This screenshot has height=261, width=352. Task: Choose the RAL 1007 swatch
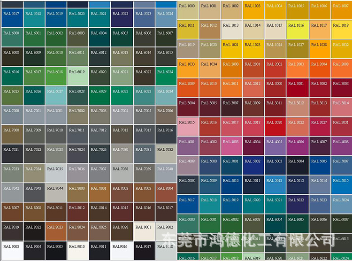342,10
